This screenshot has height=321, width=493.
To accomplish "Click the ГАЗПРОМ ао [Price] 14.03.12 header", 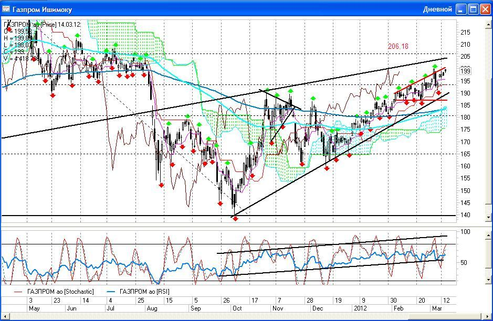I will pyautogui.click(x=42, y=25).
